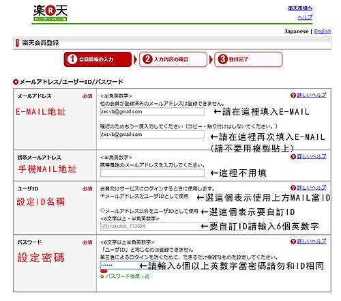Click the email confirmation input field
Screen dimensions: 341x301
(x=152, y=134)
